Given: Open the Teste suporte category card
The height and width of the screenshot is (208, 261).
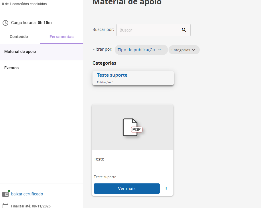Looking at the screenshot, I should (x=133, y=78).
